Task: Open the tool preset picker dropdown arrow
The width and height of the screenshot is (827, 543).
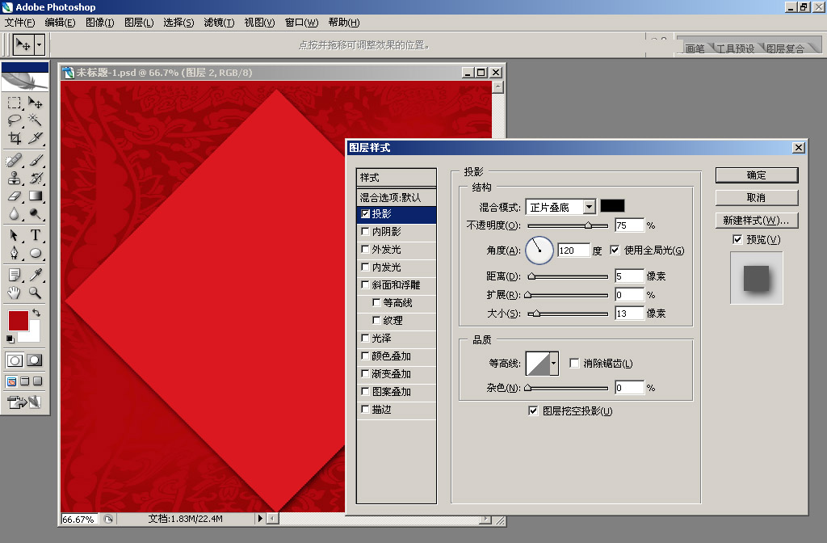Action: coord(40,45)
